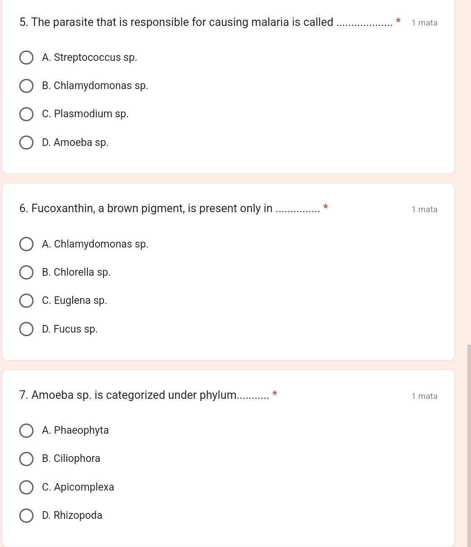Click the Fucus sp. answer label
The image size is (471, 547).
coord(70,329)
